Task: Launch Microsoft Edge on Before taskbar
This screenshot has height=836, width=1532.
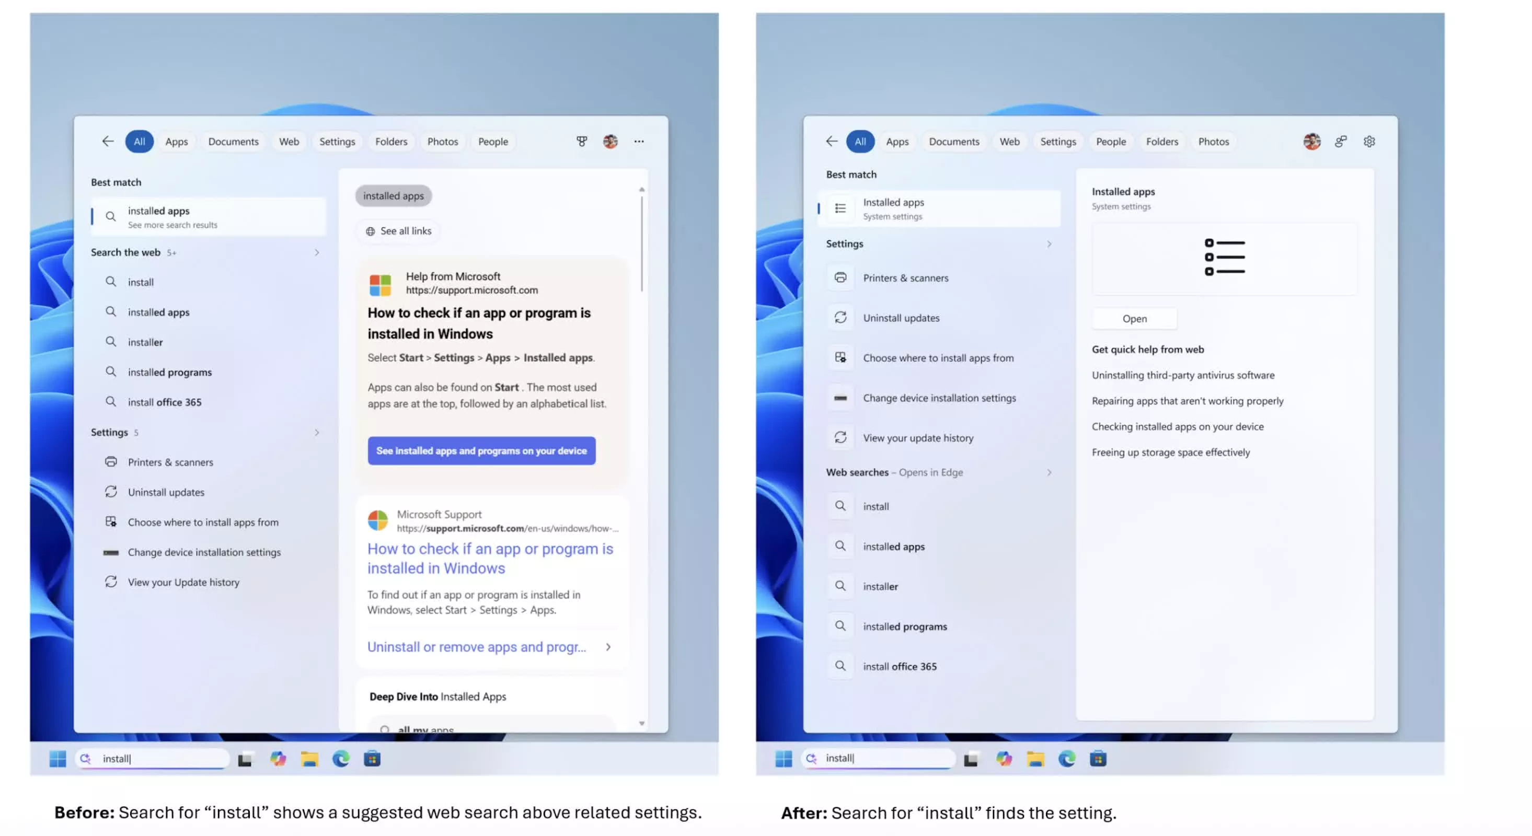Action: click(341, 759)
